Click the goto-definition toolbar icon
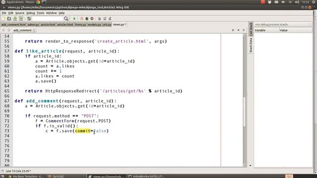 click(x=29, y=19)
